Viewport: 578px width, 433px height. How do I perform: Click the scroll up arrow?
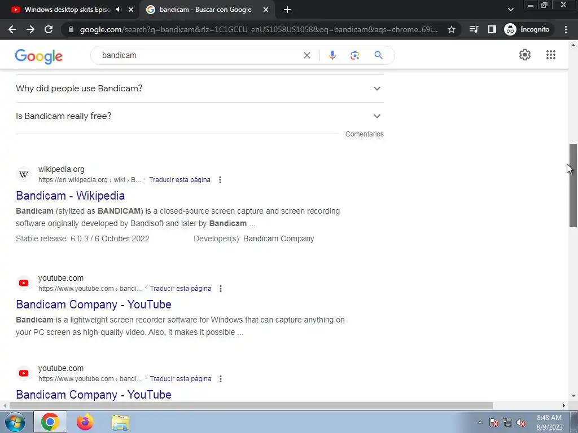573,45
